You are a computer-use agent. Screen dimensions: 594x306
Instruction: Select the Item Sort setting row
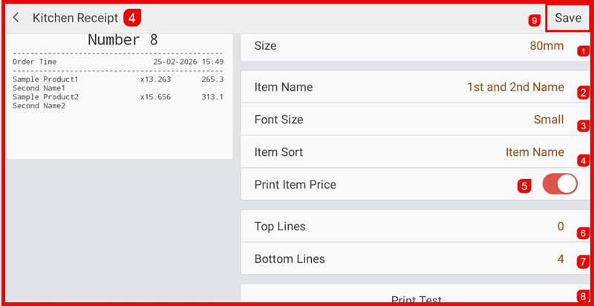pyautogui.click(x=408, y=152)
